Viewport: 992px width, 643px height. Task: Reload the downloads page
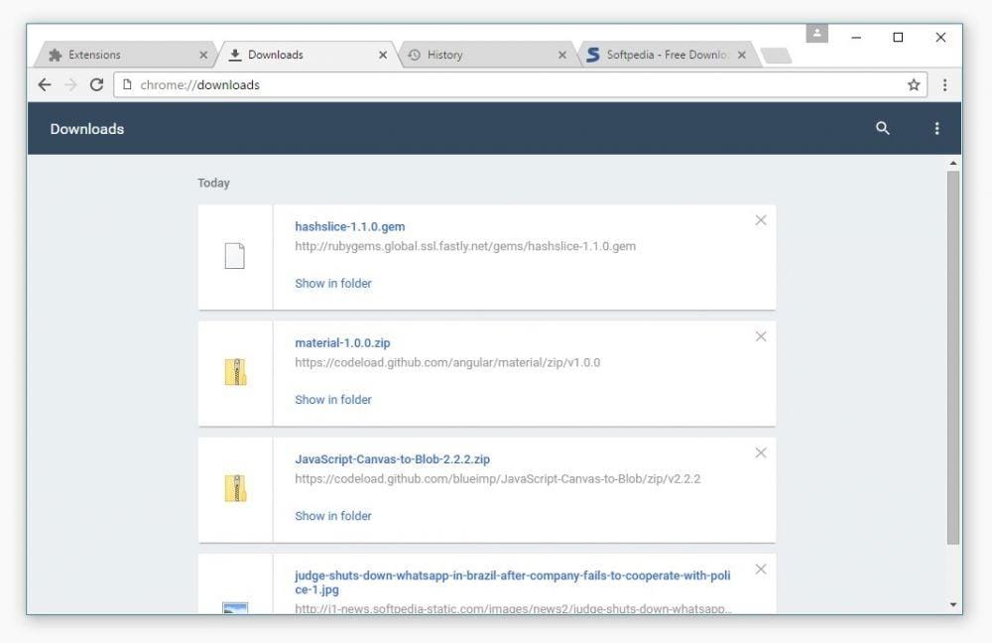click(x=95, y=85)
